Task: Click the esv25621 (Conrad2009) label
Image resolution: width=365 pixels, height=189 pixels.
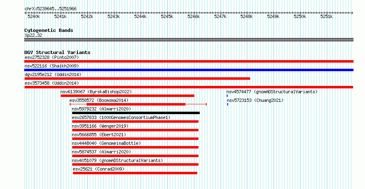Action: [x=99, y=169]
